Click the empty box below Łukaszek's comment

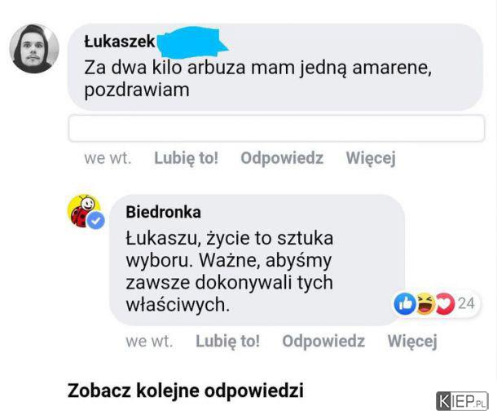coord(276,128)
